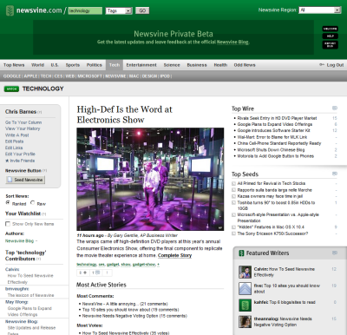
Task: Open the Business tab
Action: [x=197, y=65]
